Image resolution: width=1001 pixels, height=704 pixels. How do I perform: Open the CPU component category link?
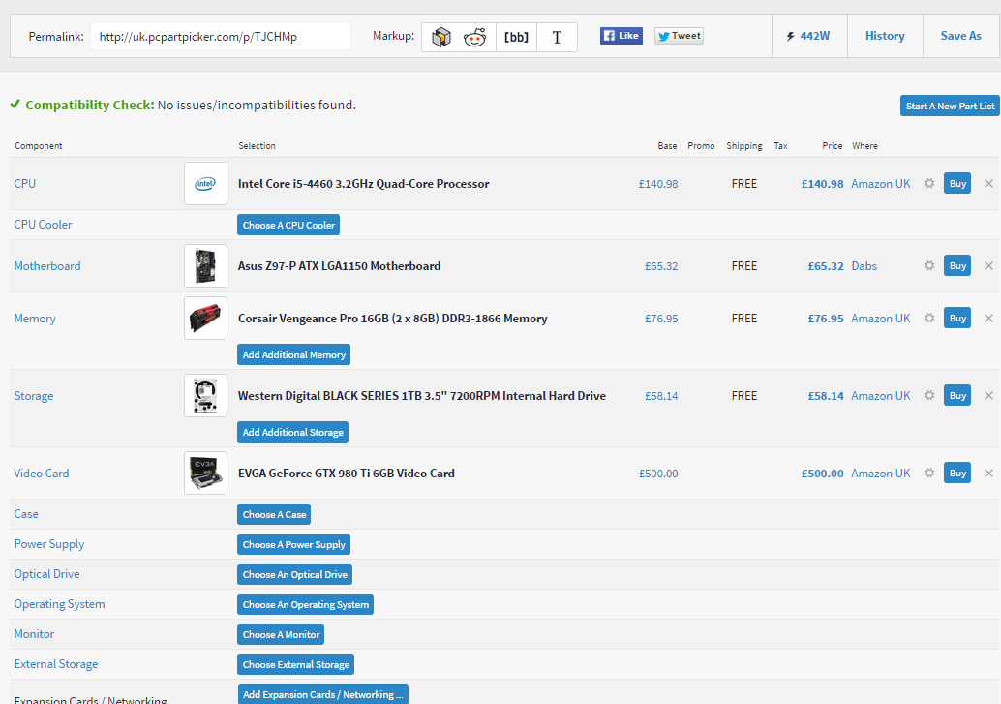coord(25,183)
